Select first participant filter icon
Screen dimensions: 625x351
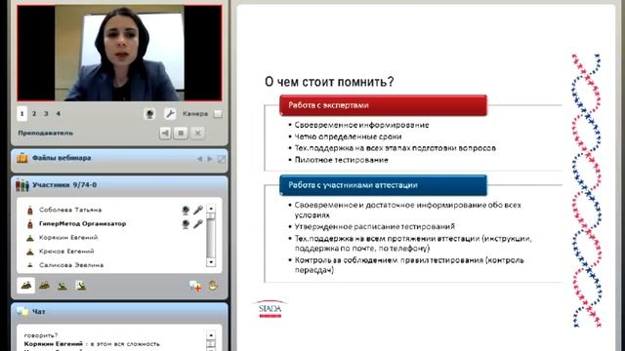[x=26, y=286]
